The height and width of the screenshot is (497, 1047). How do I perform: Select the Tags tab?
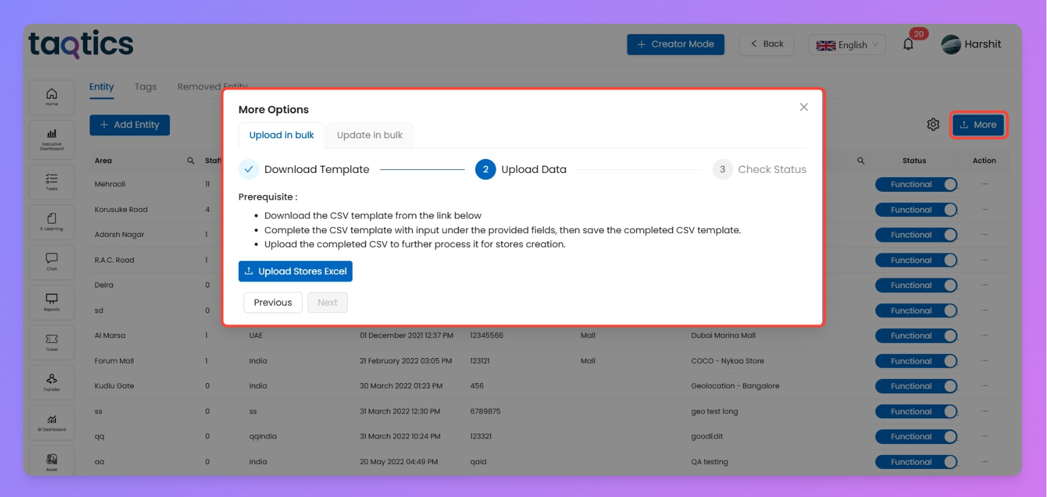146,87
